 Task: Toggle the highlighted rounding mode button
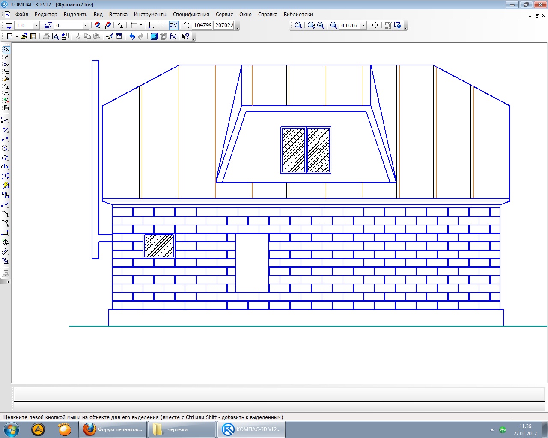click(173, 25)
